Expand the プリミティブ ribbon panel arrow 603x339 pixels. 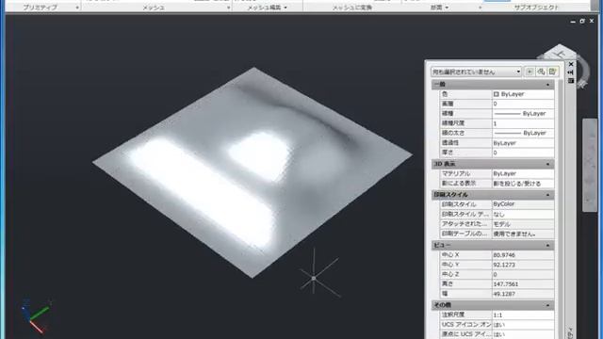(x=77, y=8)
